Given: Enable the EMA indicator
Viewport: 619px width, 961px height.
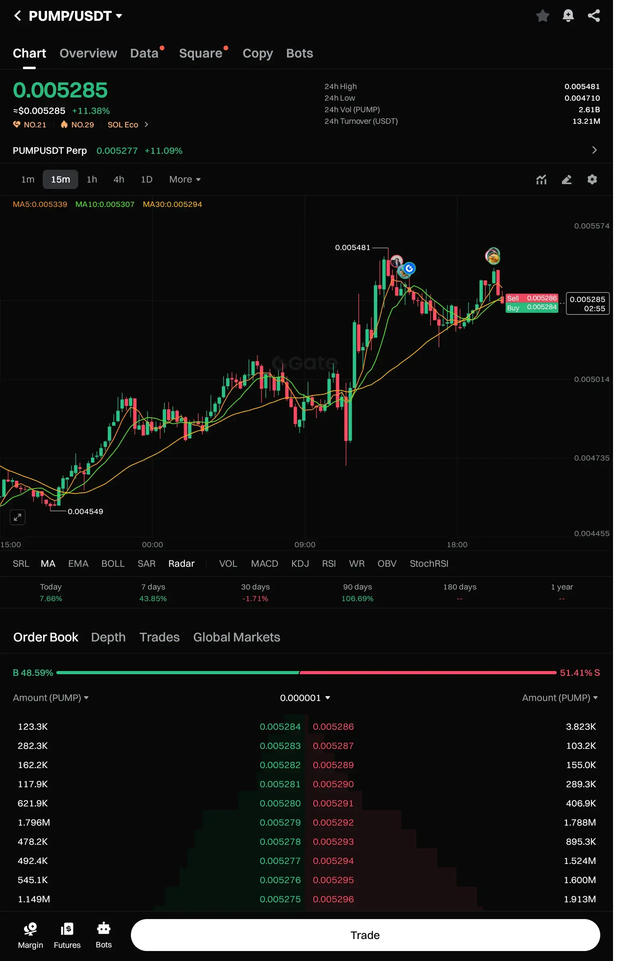Looking at the screenshot, I should (78, 564).
